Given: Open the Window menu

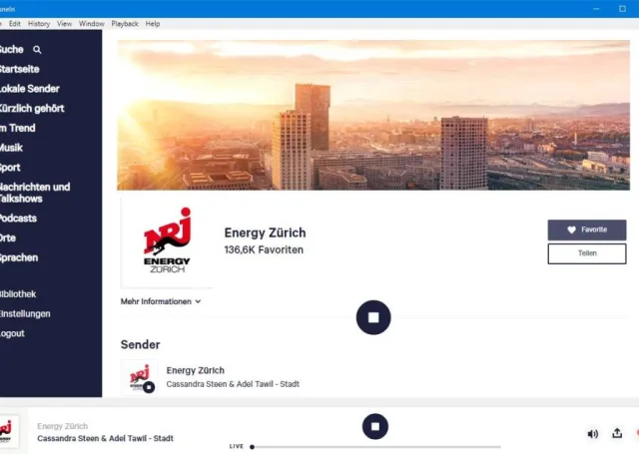Looking at the screenshot, I should pyautogui.click(x=91, y=24).
